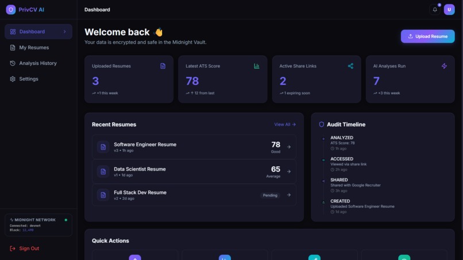This screenshot has height=260, width=463.
Task: Click the block number value
Action: (x=28, y=230)
